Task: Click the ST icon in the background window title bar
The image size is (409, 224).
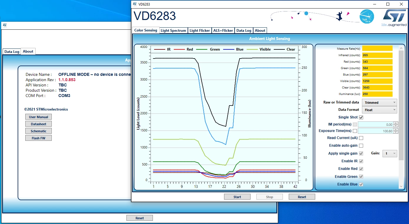Action: click(x=5, y=25)
